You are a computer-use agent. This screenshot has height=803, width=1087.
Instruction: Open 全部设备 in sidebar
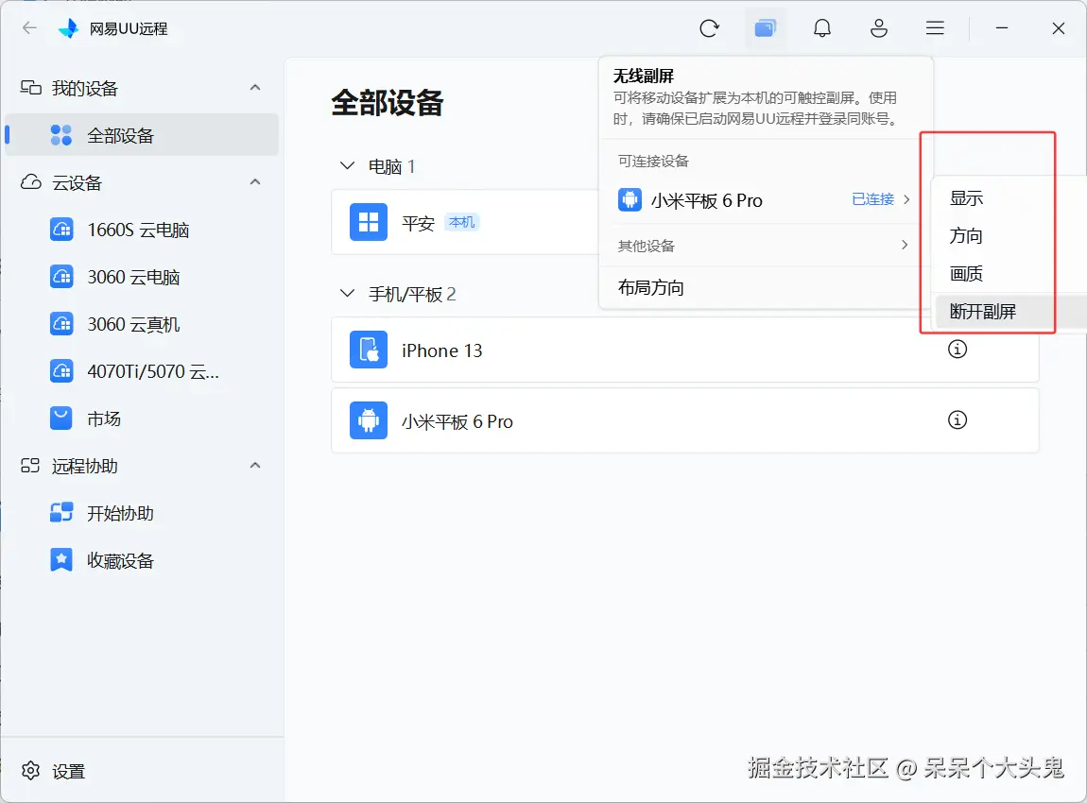(x=142, y=135)
